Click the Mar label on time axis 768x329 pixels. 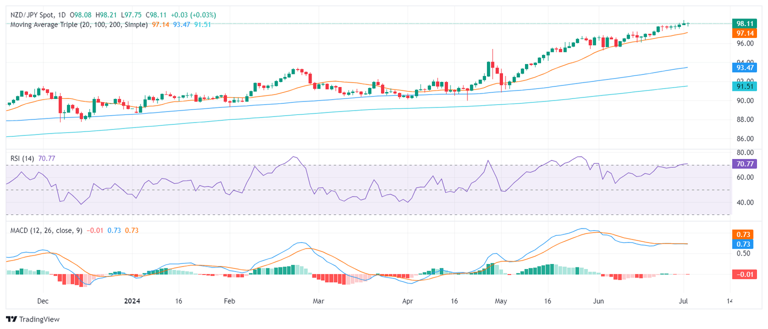(318, 301)
